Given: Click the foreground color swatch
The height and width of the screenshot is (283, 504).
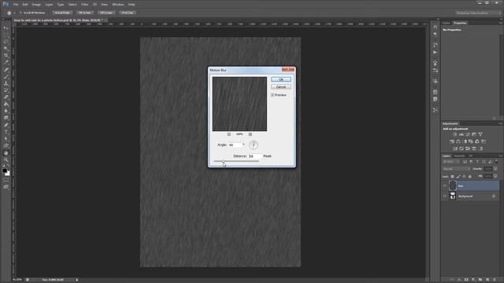Looking at the screenshot, I should pos(5,171).
